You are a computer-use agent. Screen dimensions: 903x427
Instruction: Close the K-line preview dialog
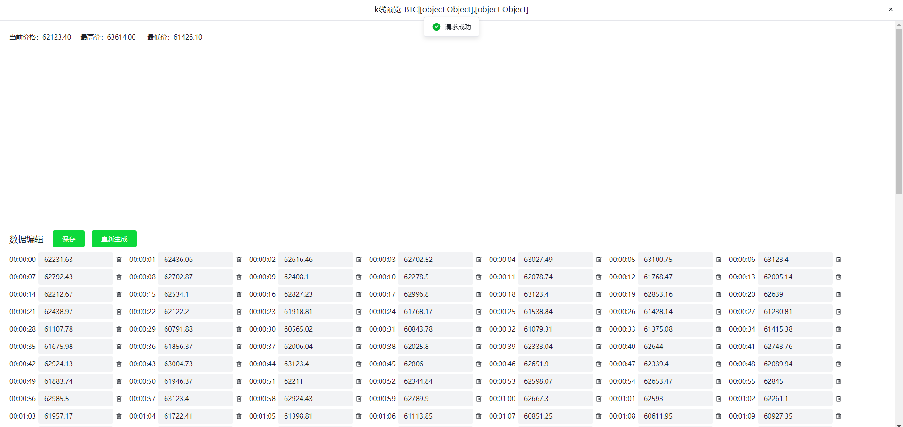pyautogui.click(x=890, y=9)
